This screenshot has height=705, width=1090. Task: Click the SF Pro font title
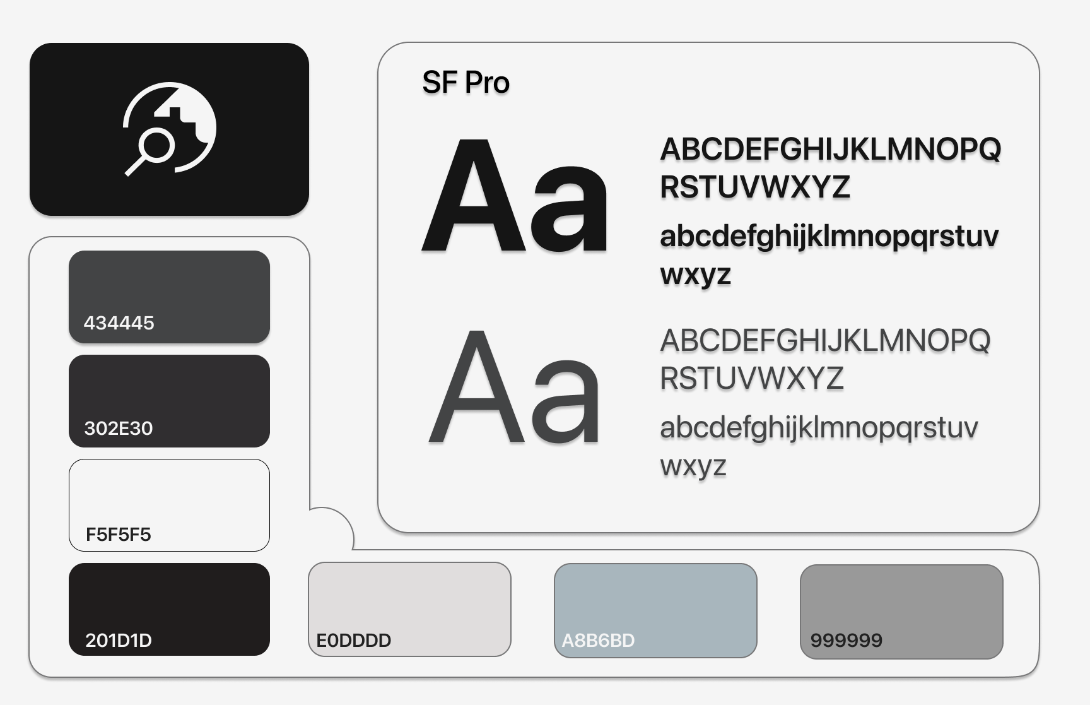click(x=466, y=83)
